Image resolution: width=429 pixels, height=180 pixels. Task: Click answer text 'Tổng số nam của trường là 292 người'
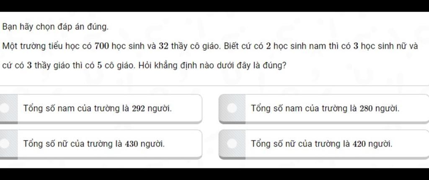click(98, 109)
